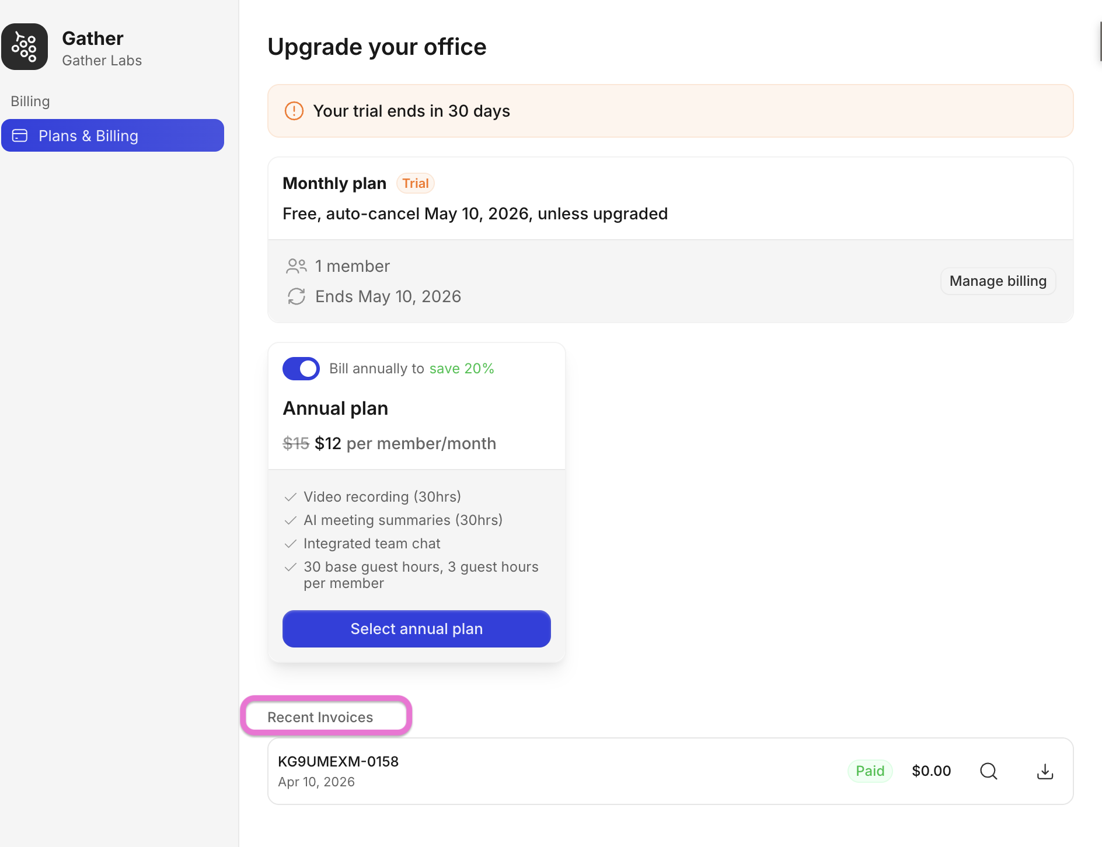Open Manage billing
Screen dimensions: 1102x847
[998, 281]
